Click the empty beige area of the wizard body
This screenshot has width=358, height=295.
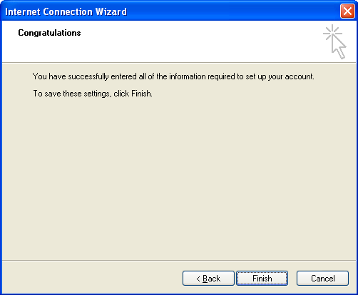click(178, 179)
